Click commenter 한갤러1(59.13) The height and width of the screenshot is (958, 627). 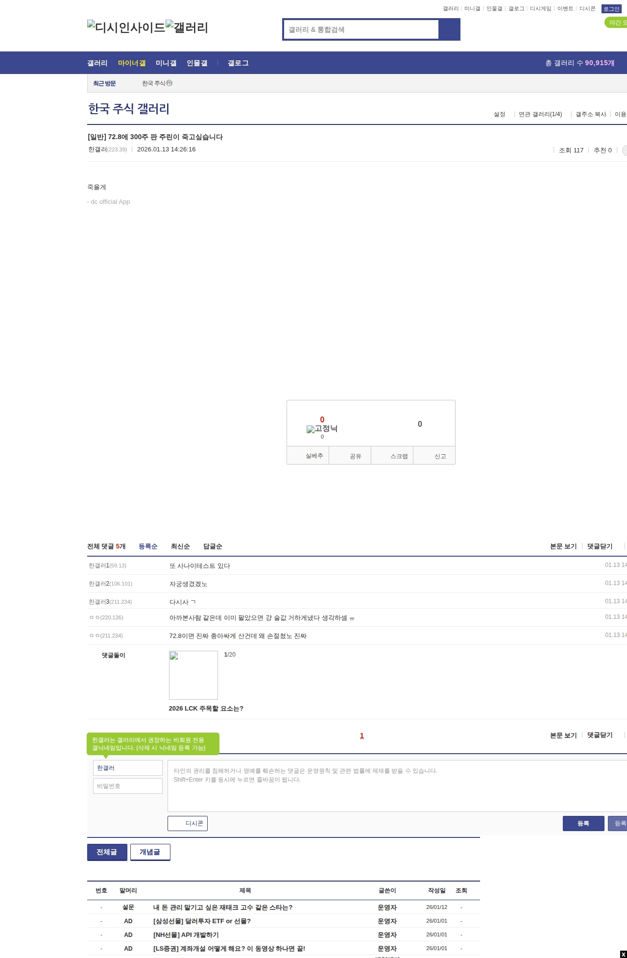pyautogui.click(x=107, y=565)
